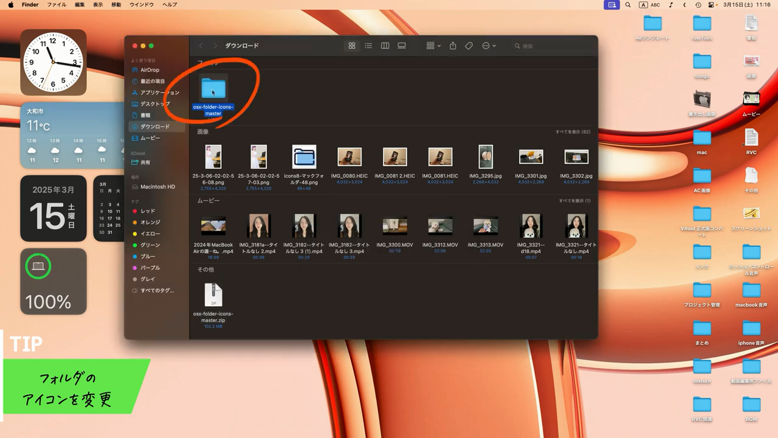Click the Share icon in Finder toolbar
This screenshot has width=778, height=438.
(x=453, y=46)
